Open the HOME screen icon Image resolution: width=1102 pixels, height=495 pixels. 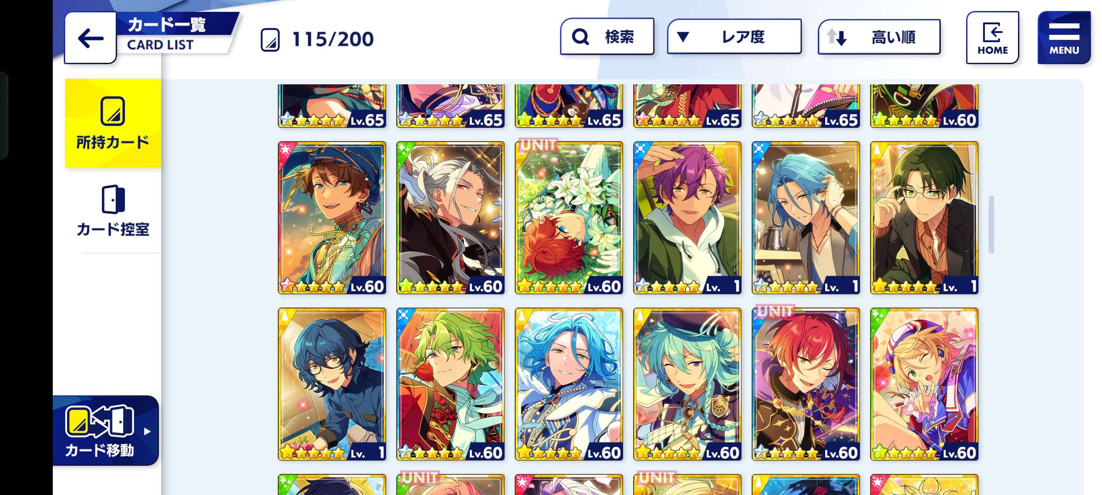click(992, 38)
